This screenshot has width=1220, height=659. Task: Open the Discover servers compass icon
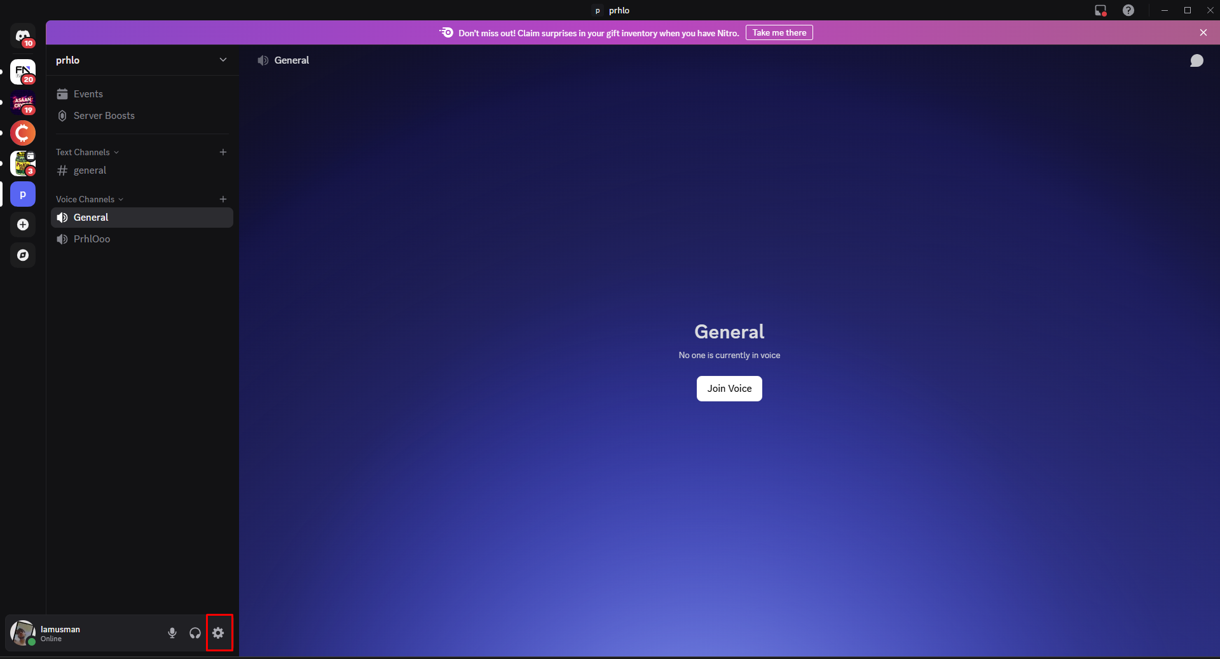pos(23,254)
